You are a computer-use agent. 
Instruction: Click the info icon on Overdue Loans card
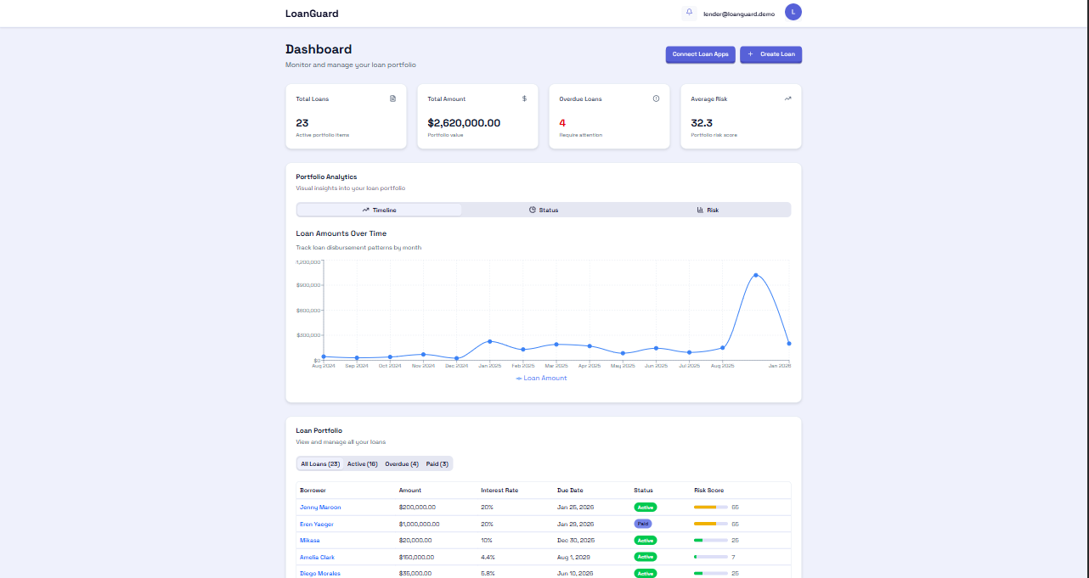click(x=655, y=98)
